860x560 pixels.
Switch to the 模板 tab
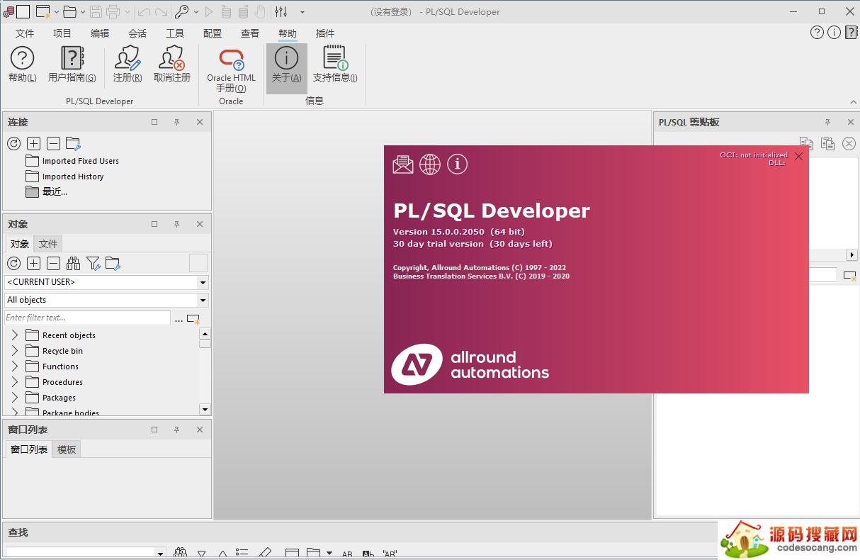coord(67,449)
